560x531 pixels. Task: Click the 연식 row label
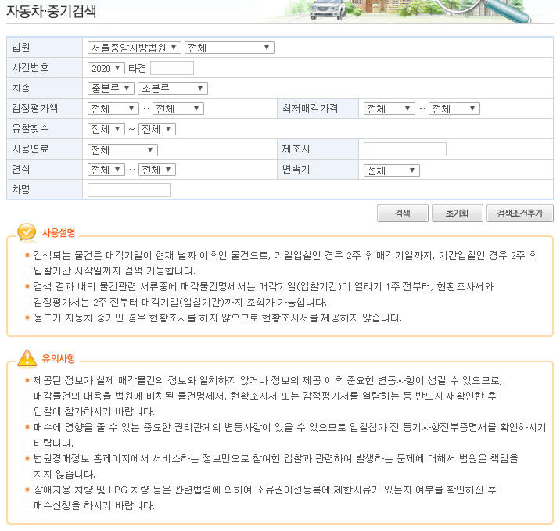click(x=20, y=169)
